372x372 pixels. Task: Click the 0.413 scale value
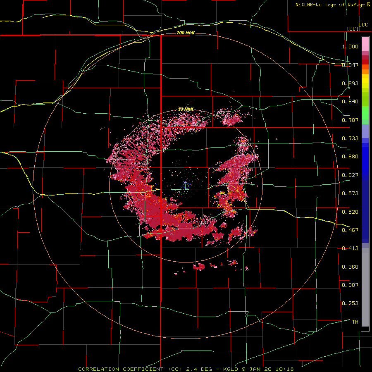pyautogui.click(x=350, y=248)
